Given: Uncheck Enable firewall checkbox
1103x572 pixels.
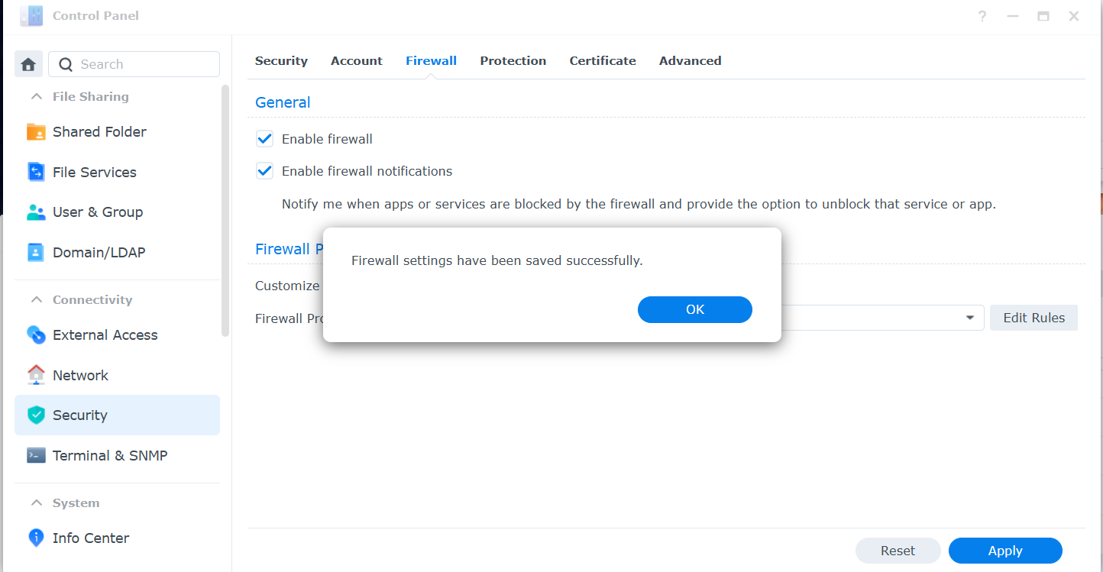Looking at the screenshot, I should (264, 139).
